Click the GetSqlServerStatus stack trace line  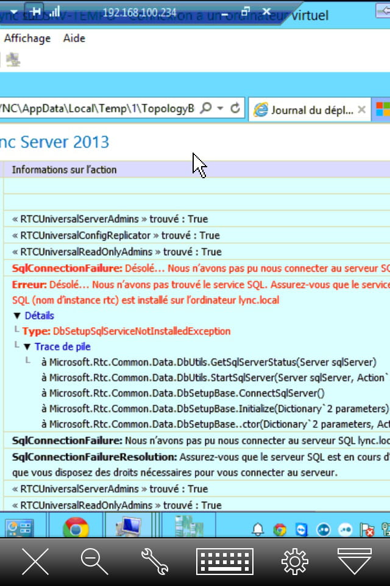(209, 362)
